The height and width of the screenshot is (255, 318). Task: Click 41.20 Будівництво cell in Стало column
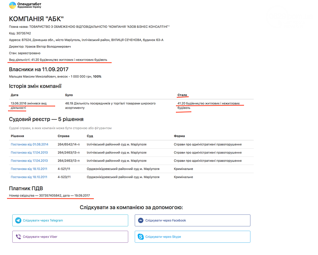point(208,105)
